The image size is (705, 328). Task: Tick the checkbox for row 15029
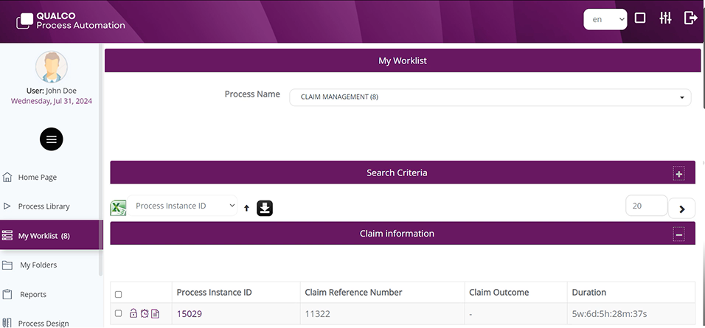pos(118,313)
